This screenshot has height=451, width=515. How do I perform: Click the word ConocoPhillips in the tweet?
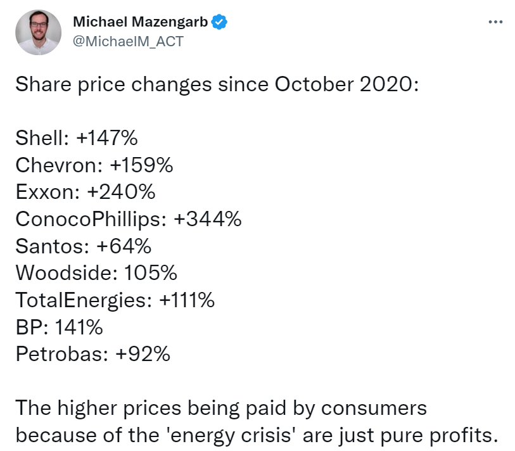tap(91, 219)
